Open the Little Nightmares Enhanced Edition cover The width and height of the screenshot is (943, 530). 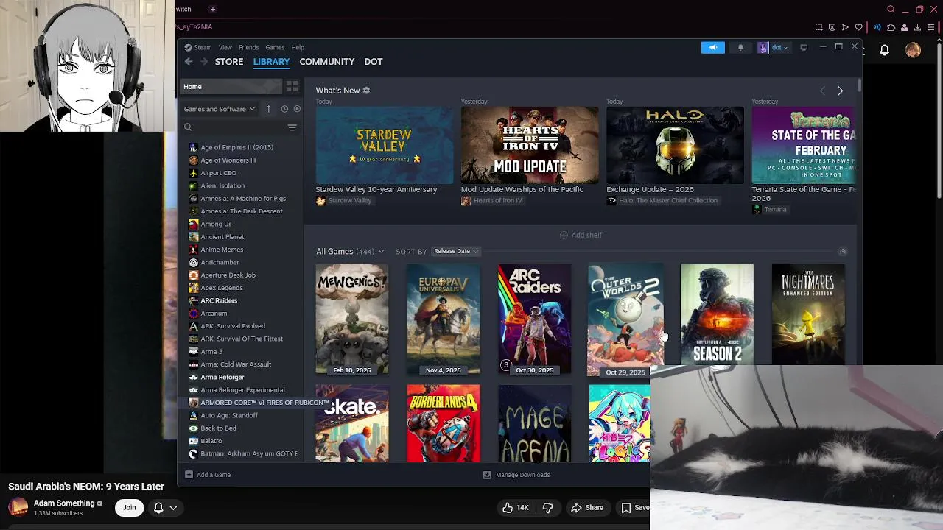pos(808,314)
